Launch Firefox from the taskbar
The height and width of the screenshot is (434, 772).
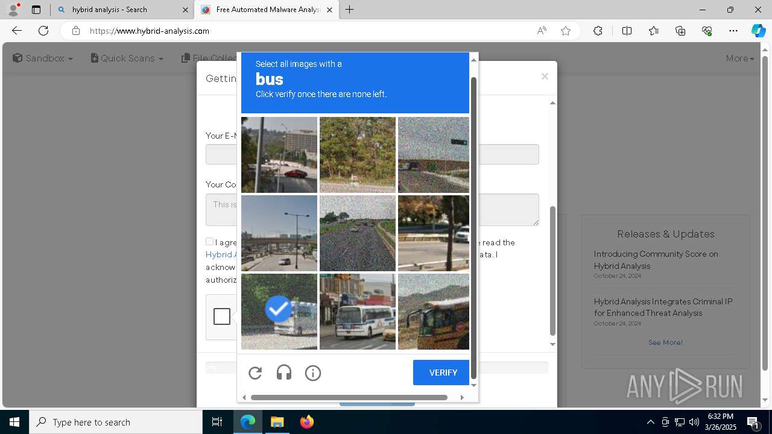coord(307,422)
